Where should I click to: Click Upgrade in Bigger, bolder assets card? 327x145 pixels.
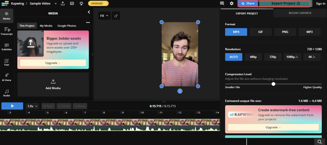(x=53, y=63)
